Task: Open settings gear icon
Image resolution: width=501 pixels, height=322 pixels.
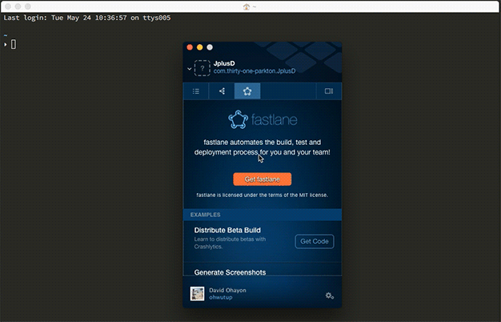Action: point(330,296)
